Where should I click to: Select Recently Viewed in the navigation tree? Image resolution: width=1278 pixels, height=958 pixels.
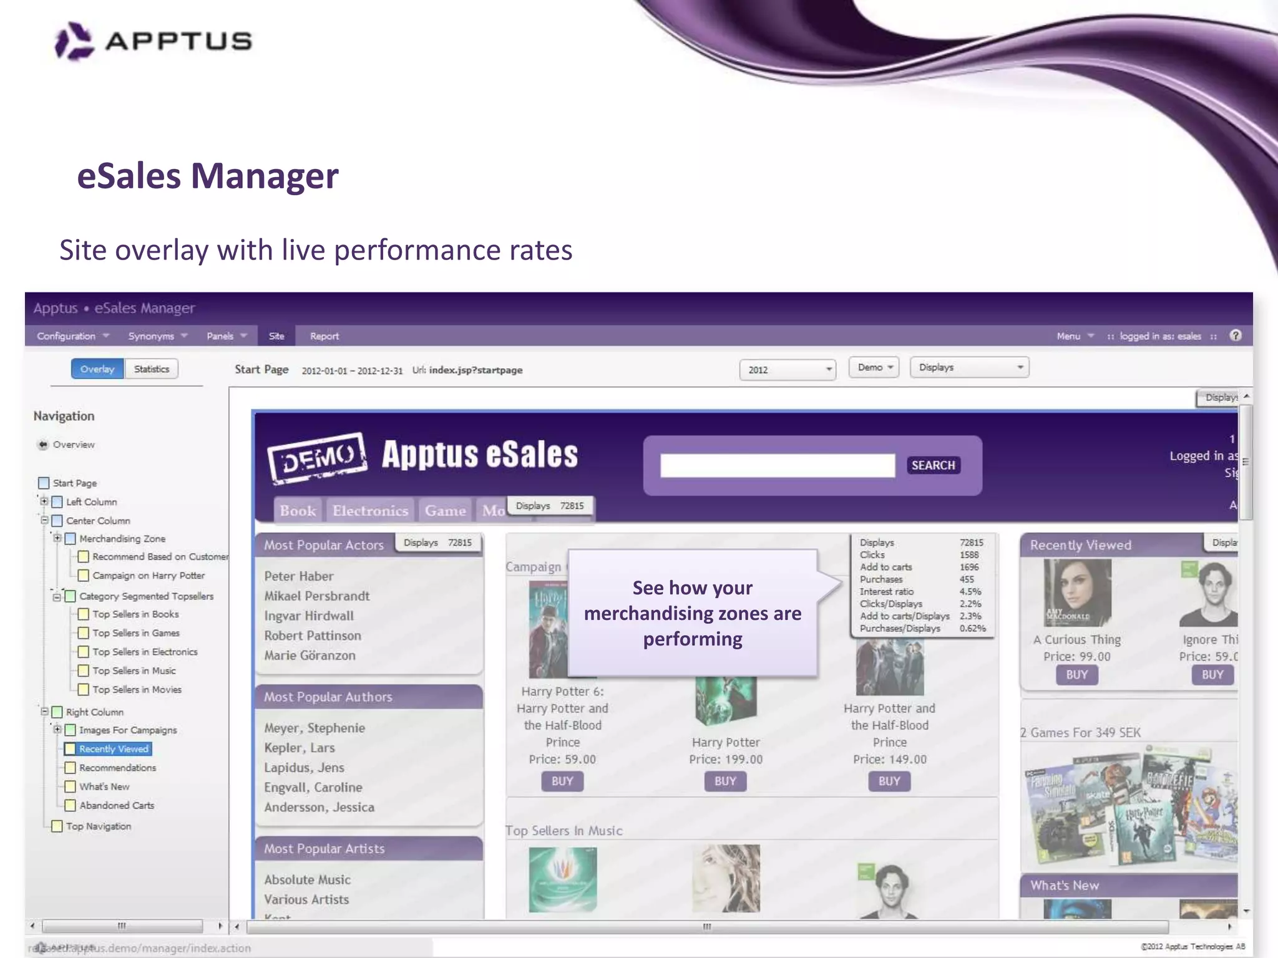coord(114,748)
